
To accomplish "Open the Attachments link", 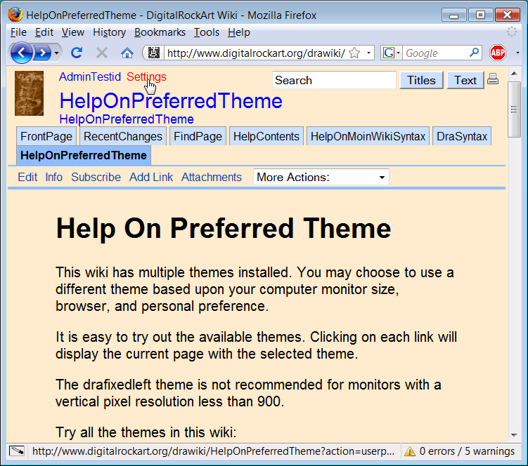I will point(211,178).
